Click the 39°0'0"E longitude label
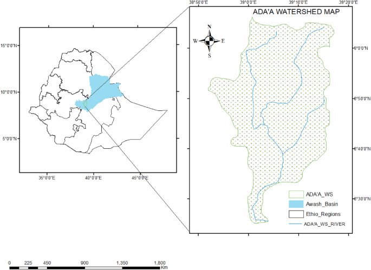Viewport: 371px width, 270px height. (249, 2)
